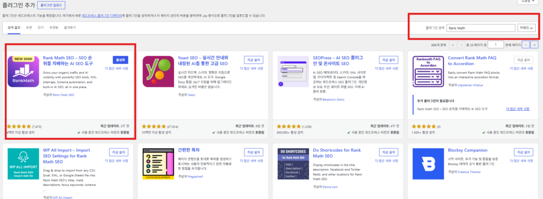Open the WP All Import plugin icon
This screenshot has width=543, height=199.
pyautogui.click(x=23, y=164)
